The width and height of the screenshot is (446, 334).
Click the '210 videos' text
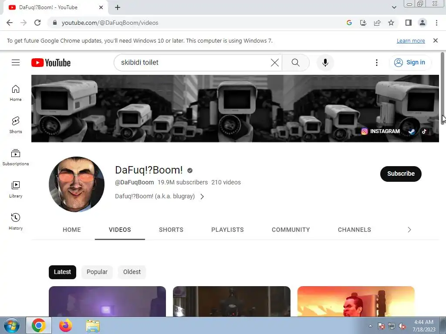(226, 182)
